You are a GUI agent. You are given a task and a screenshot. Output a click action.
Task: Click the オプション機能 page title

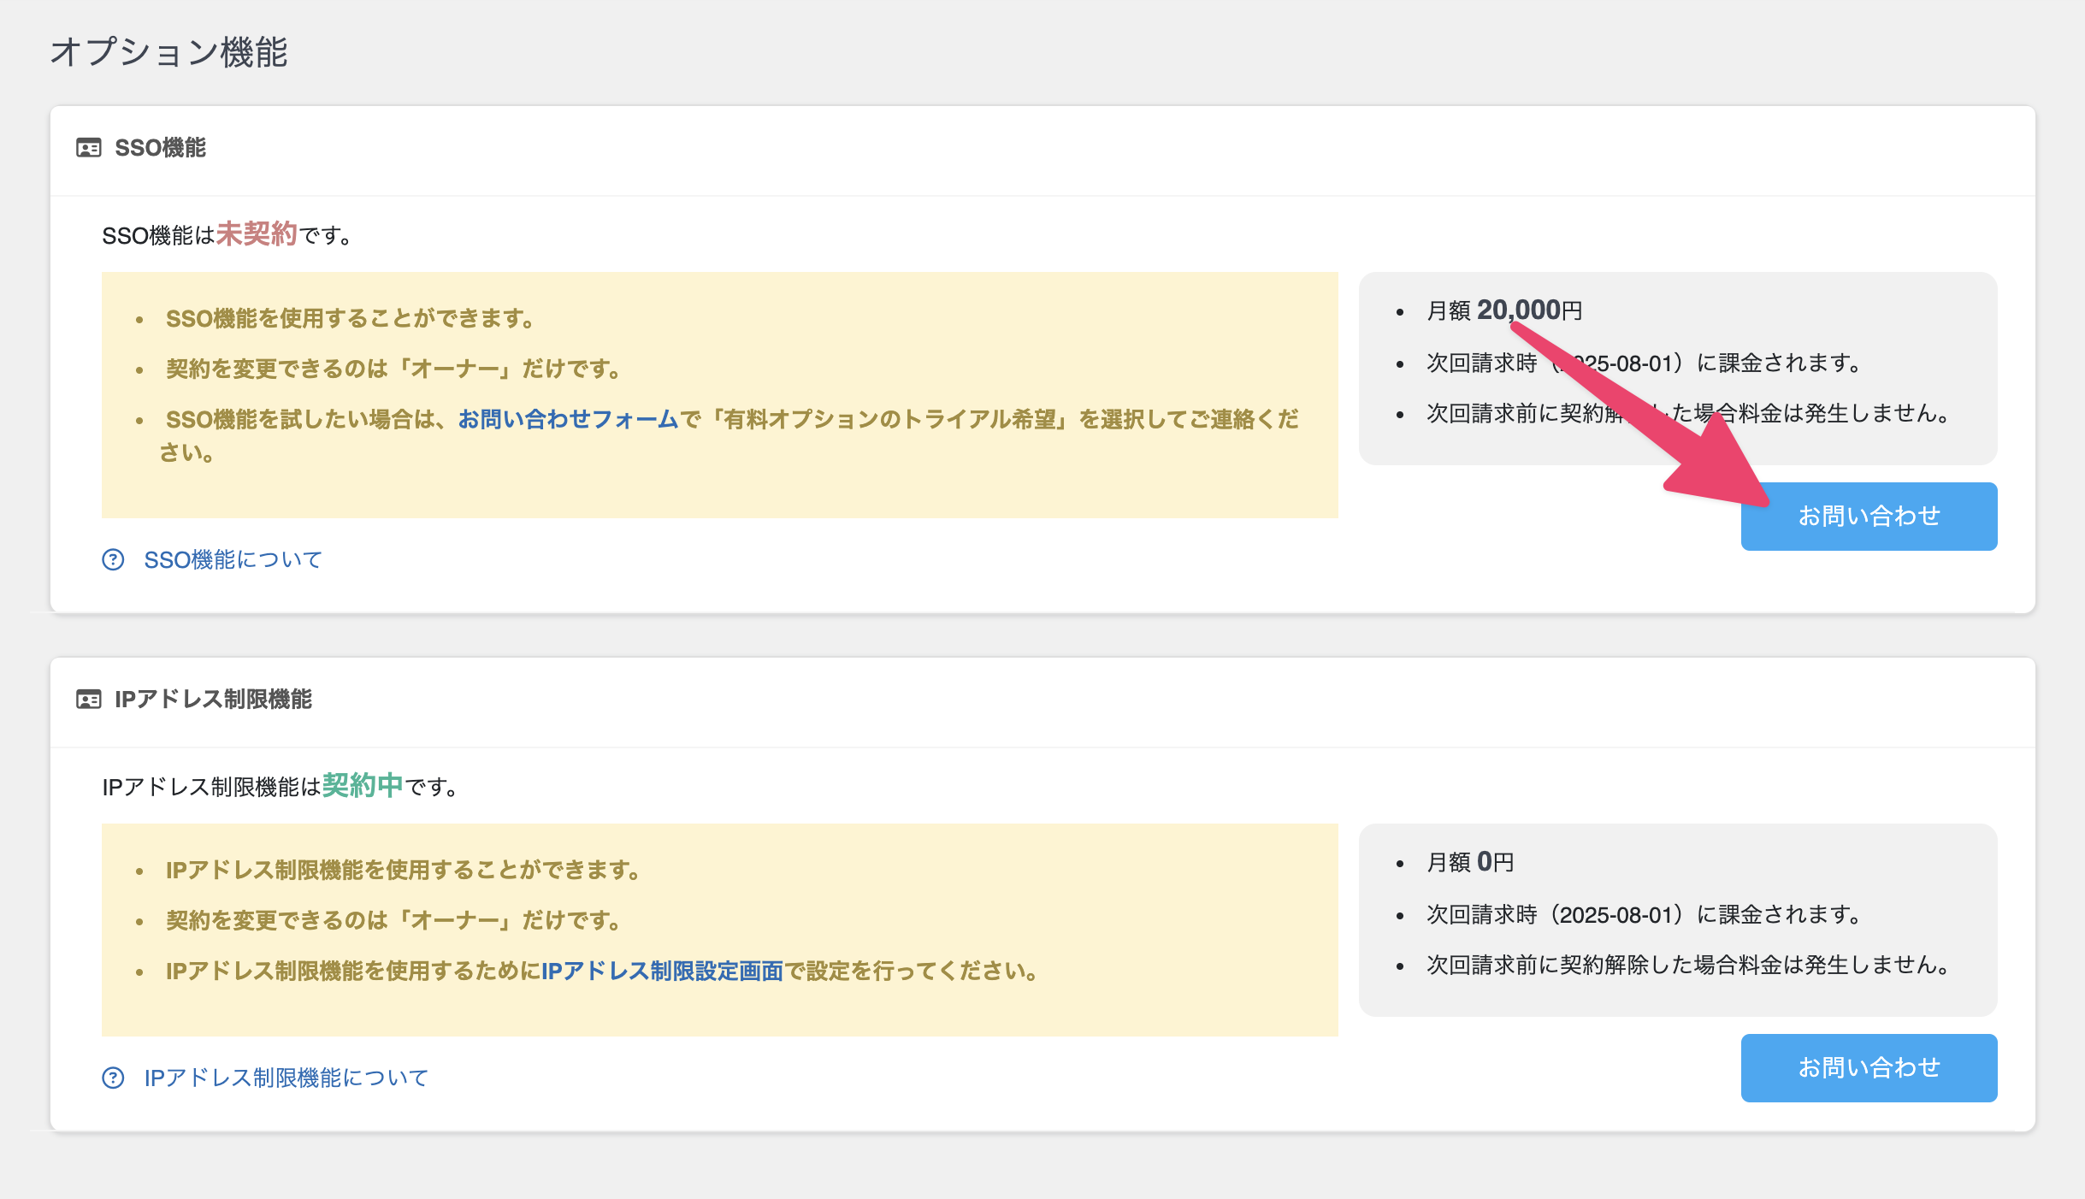(x=170, y=51)
